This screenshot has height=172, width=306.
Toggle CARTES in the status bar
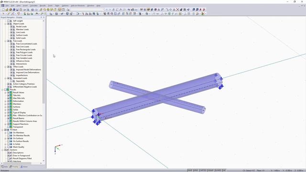(x=203, y=171)
